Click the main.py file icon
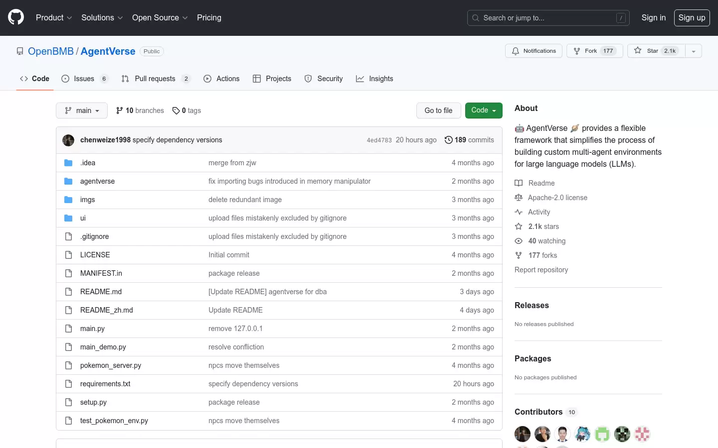This screenshot has width=718, height=448. click(x=68, y=329)
